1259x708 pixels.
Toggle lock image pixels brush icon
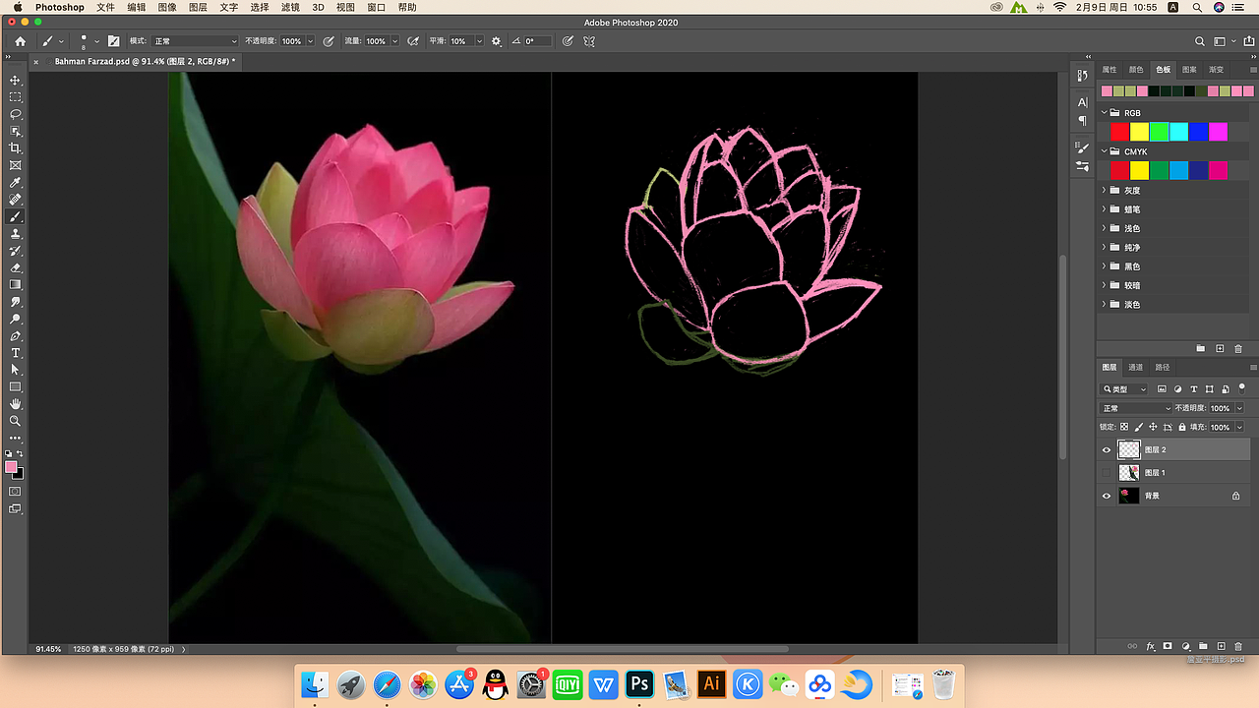click(1139, 428)
